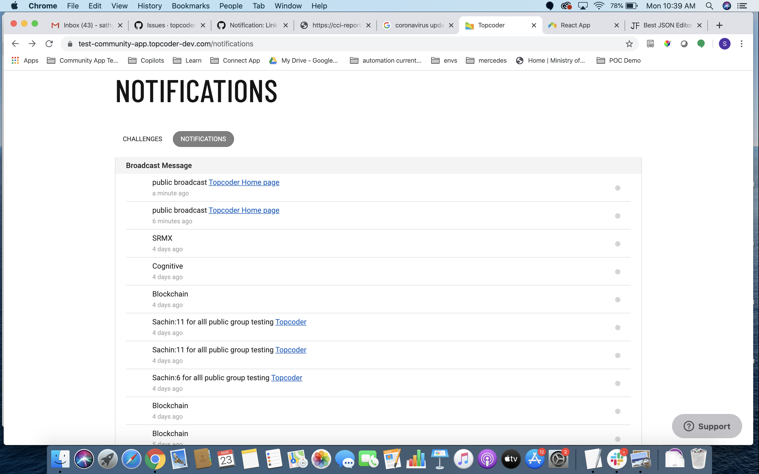759x474 pixels.
Task: Bookmark this page with the star icon
Action: click(x=629, y=43)
